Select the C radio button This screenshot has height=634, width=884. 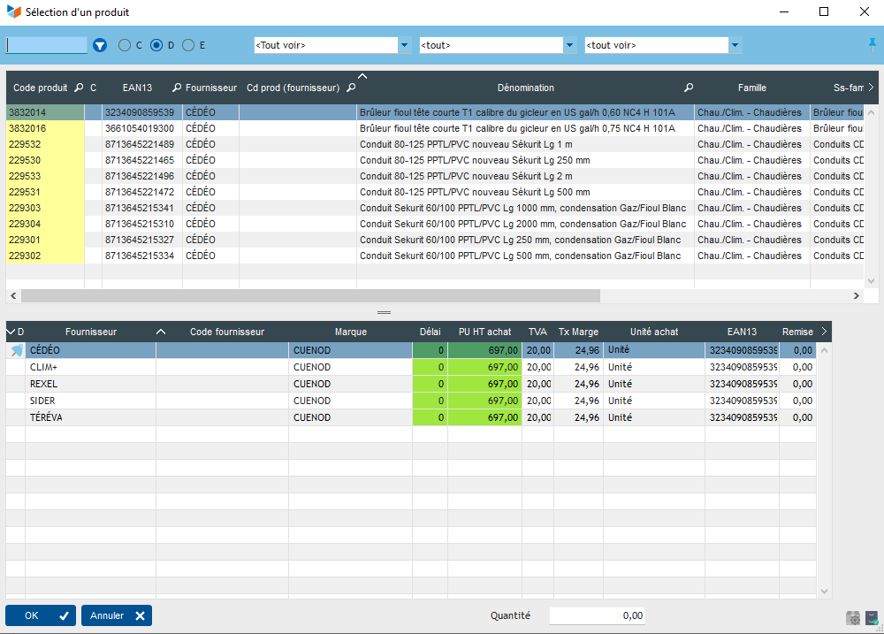(x=125, y=45)
